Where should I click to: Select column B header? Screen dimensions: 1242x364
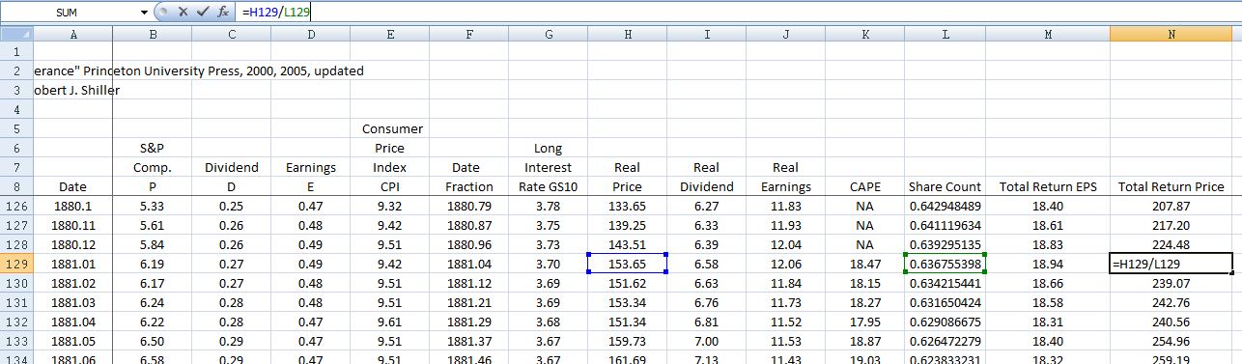coord(153,35)
